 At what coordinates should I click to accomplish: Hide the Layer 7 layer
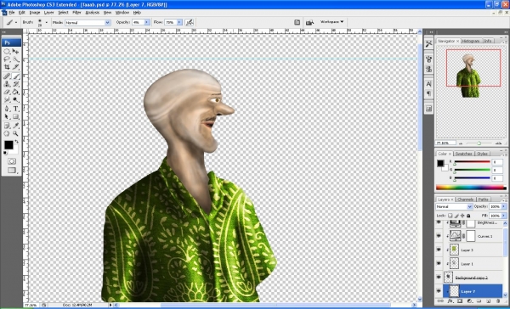click(439, 291)
